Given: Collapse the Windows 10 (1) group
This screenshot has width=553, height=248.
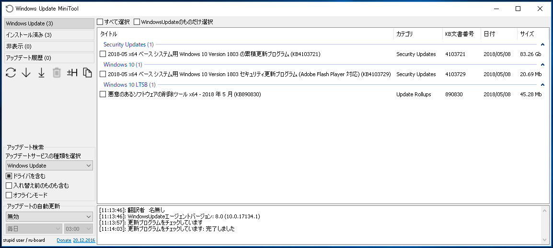Looking at the screenshot, I should pos(542,65).
